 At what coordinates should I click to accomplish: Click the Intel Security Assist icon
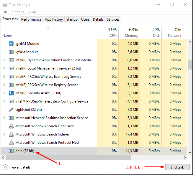11,93
